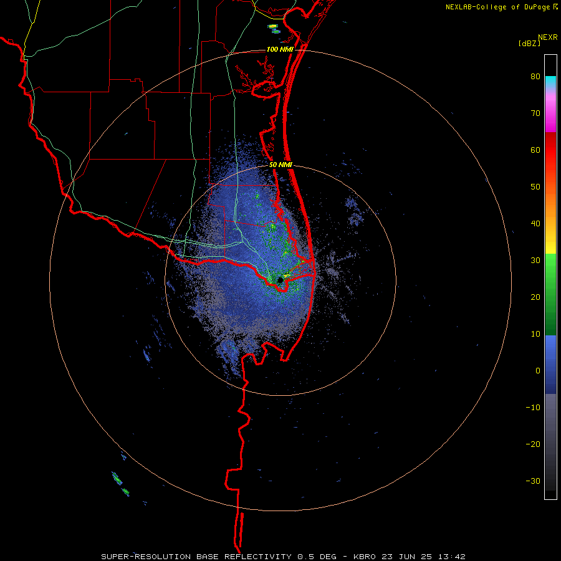Screen dimensions: 561x561
Task: Click the 30 value on the dBZ scale
Action: pyautogui.click(x=535, y=260)
